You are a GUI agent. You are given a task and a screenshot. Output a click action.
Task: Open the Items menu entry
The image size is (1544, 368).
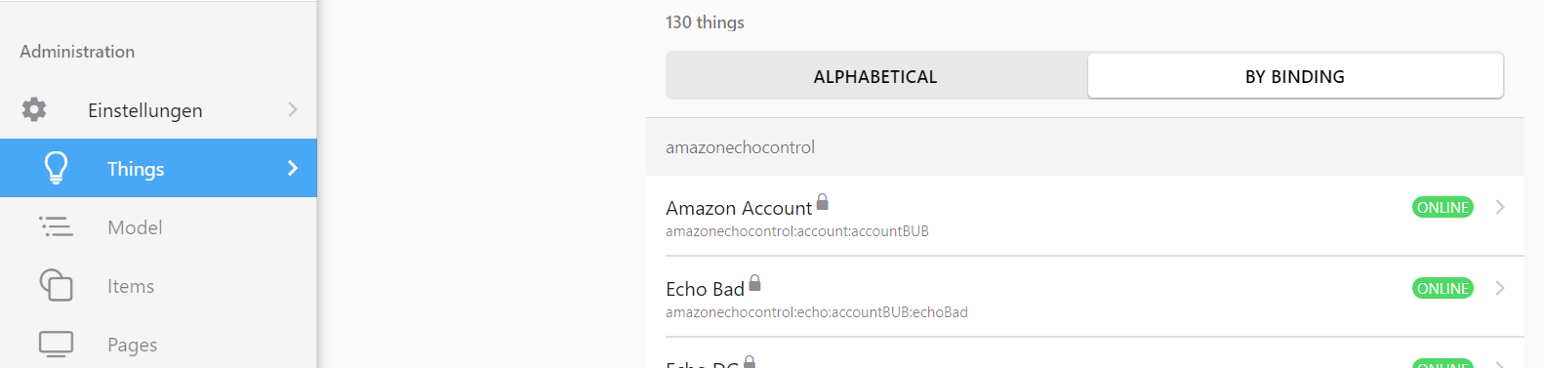point(158,285)
